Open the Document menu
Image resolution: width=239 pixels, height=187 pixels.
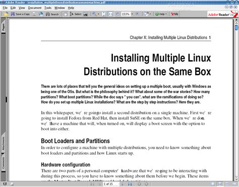[35, 8]
